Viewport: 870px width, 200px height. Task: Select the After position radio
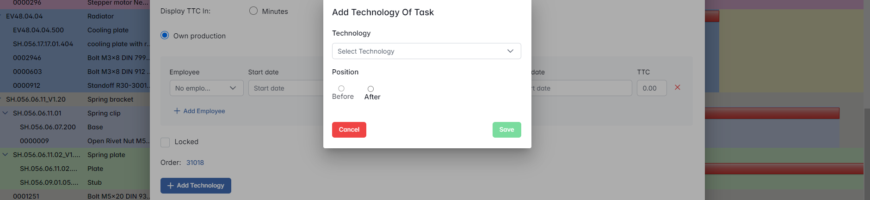[370, 89]
